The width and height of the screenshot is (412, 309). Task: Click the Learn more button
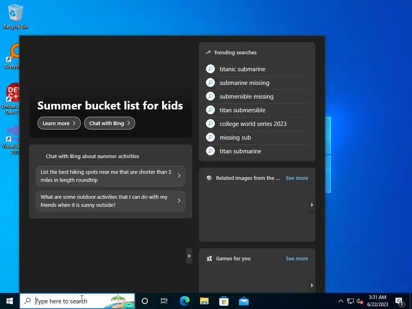[59, 123]
